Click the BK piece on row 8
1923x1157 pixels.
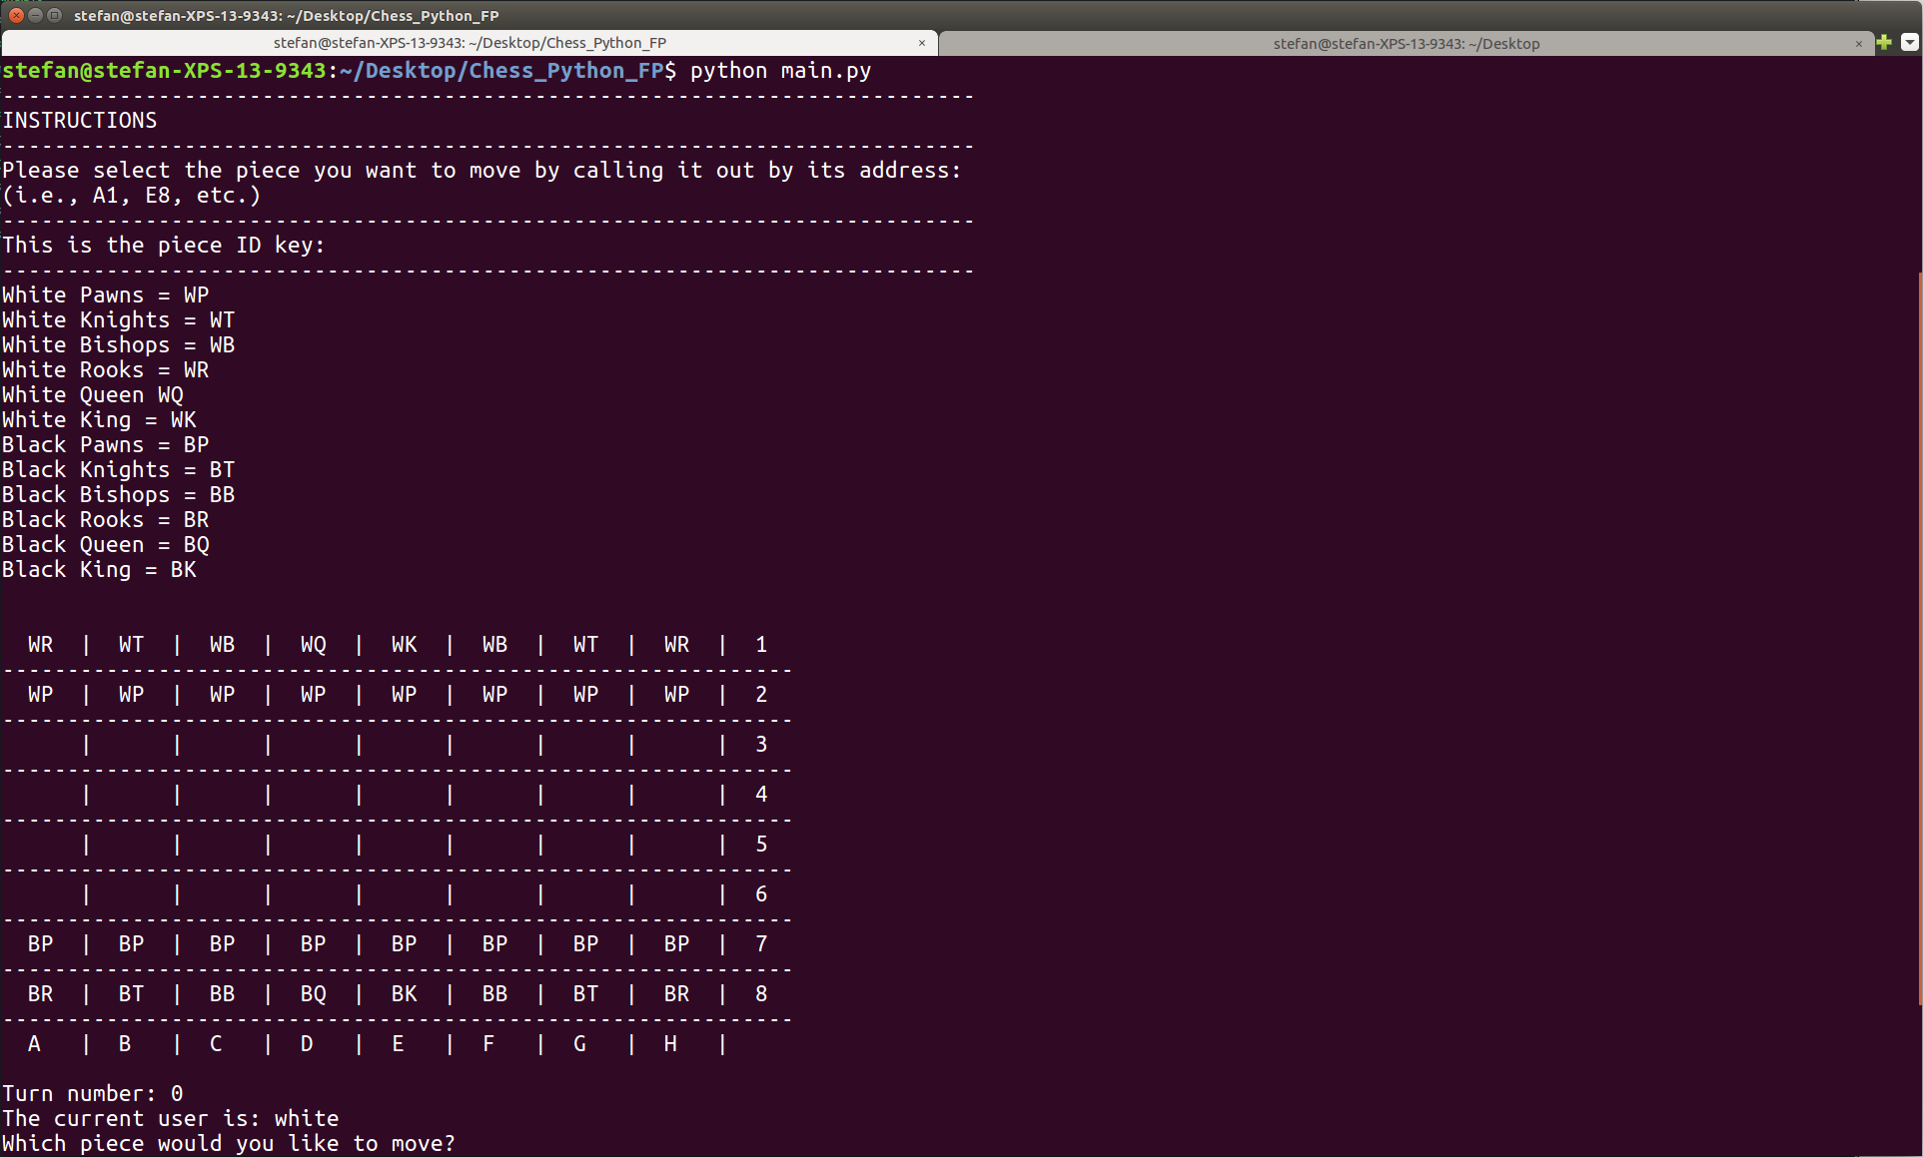[x=404, y=994]
